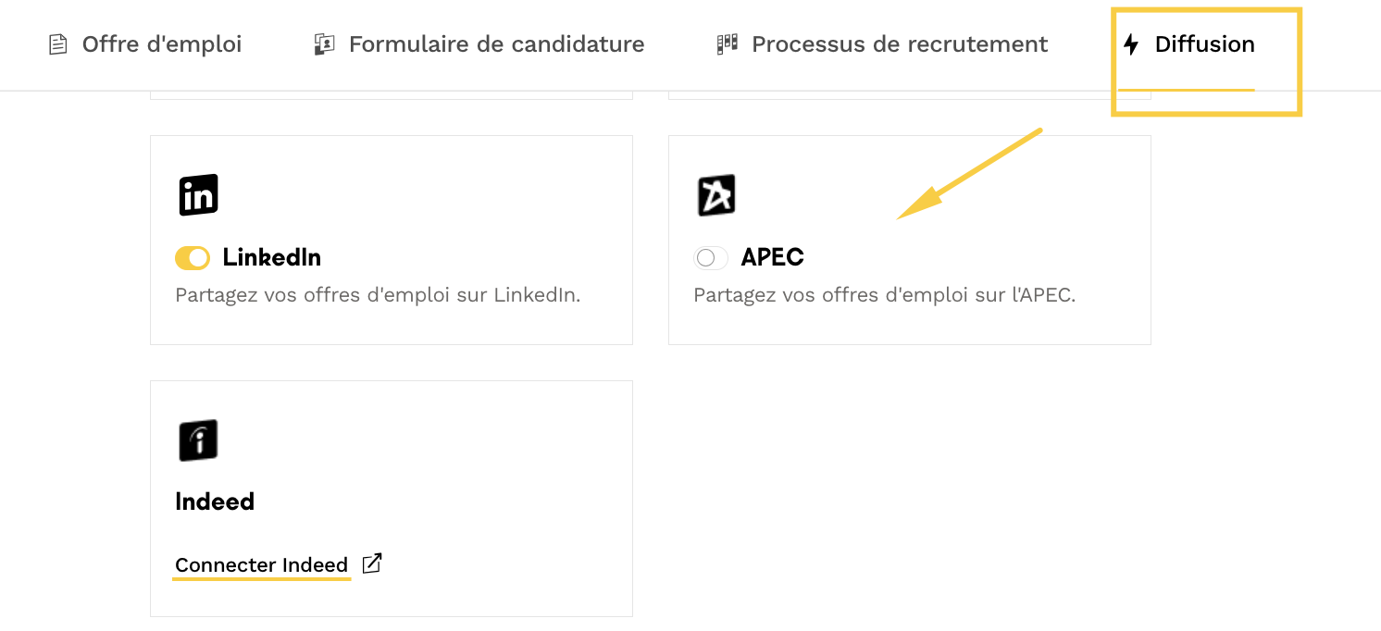Go to the Processus de recrutement tab

pos(900,44)
